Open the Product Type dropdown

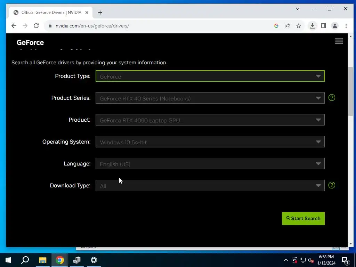(x=210, y=76)
